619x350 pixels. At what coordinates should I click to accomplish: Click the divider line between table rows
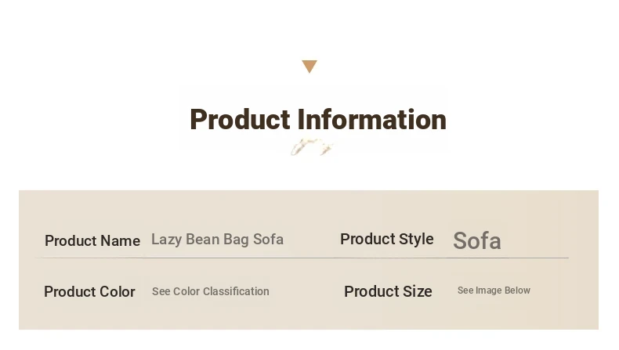pyautogui.click(x=302, y=258)
